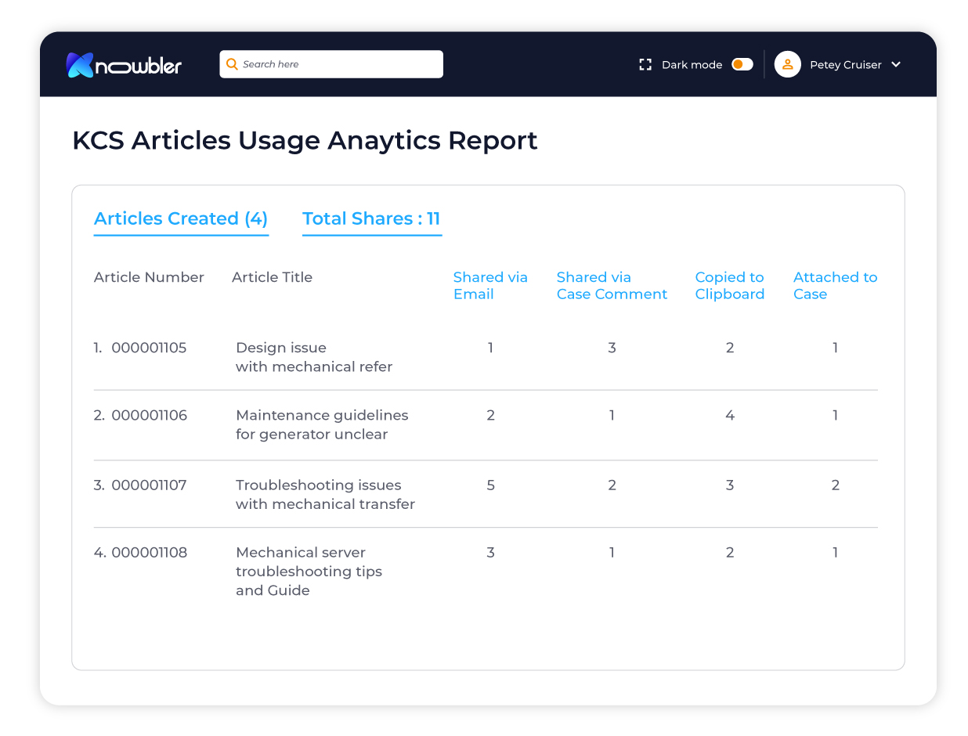Image resolution: width=968 pixels, height=736 pixels.
Task: Open article Mechanical server troubleshooting tips
Action: (x=309, y=571)
